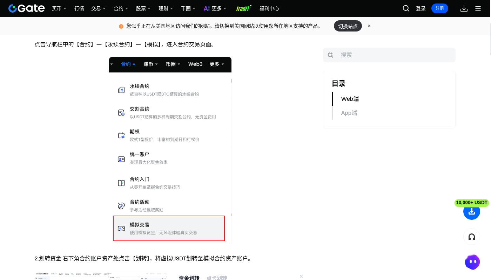
Task: Open the 行情 page
Action: (79, 8)
